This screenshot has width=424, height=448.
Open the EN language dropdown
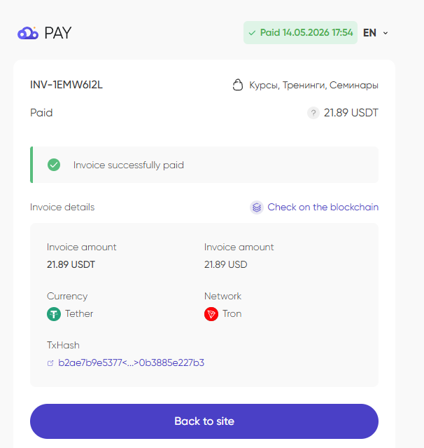375,33
